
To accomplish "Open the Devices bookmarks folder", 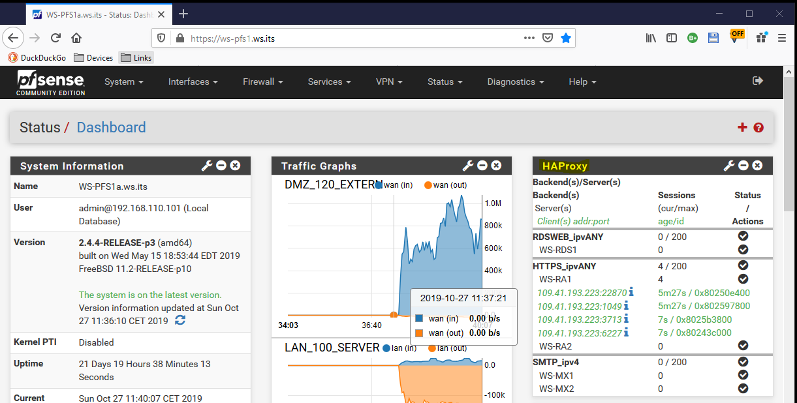I will pyautogui.click(x=93, y=57).
